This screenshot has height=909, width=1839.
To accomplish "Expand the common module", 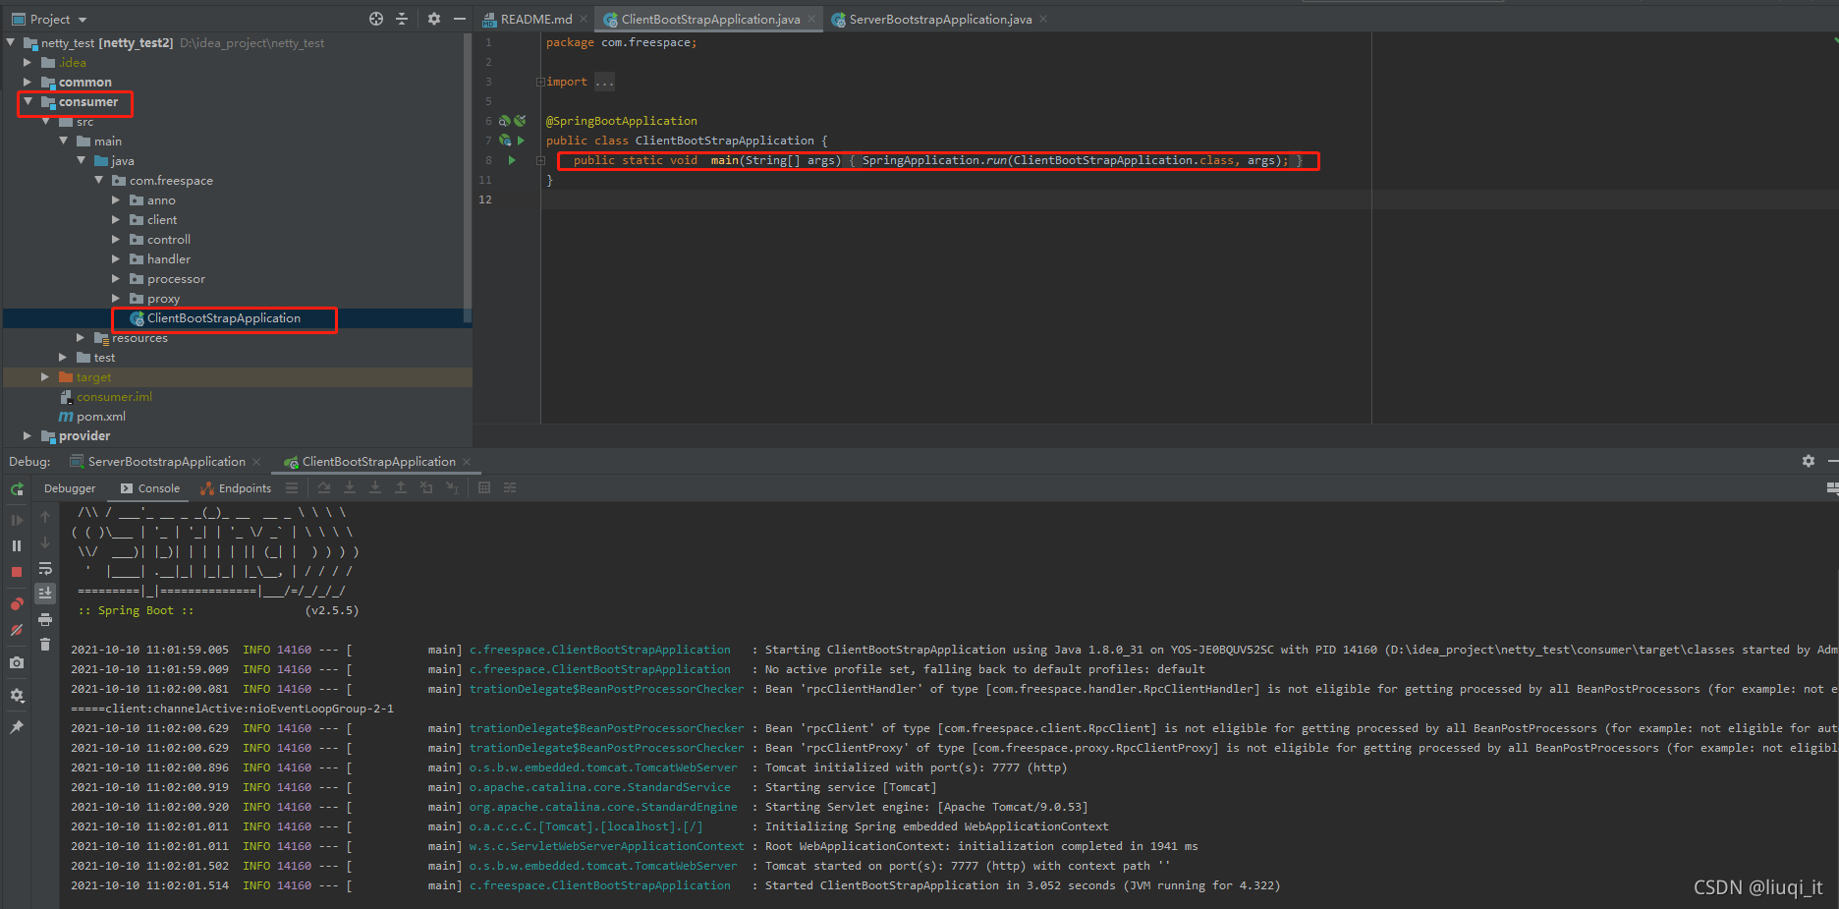I will point(28,82).
